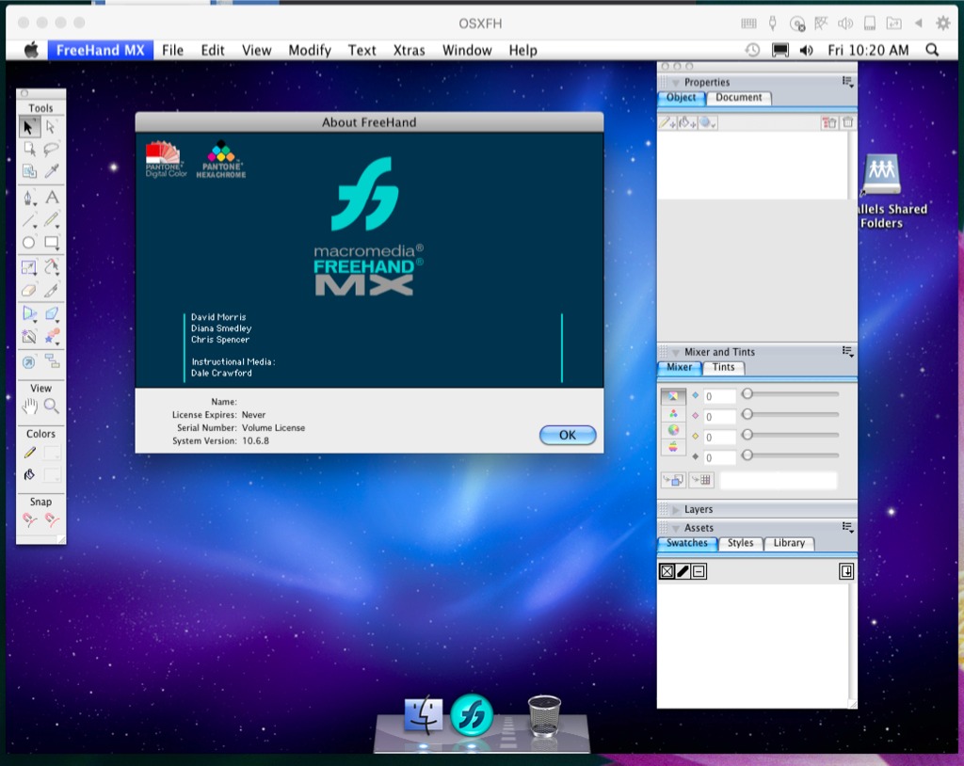This screenshot has width=964, height=766.
Task: Select the Zoom magnifier tool under View
Action: [x=52, y=406]
